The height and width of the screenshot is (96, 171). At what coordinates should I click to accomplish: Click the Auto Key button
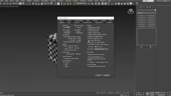click(152, 93)
